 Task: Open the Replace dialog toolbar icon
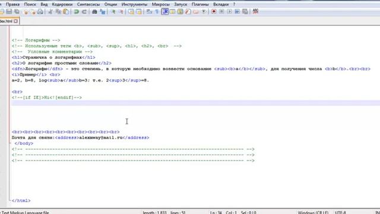click(103, 11)
